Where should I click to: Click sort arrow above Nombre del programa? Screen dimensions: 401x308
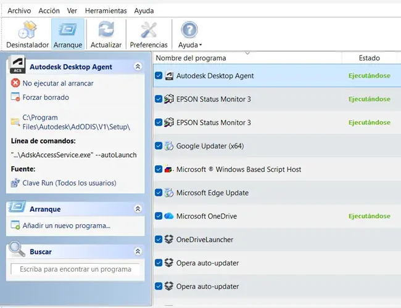click(x=247, y=54)
